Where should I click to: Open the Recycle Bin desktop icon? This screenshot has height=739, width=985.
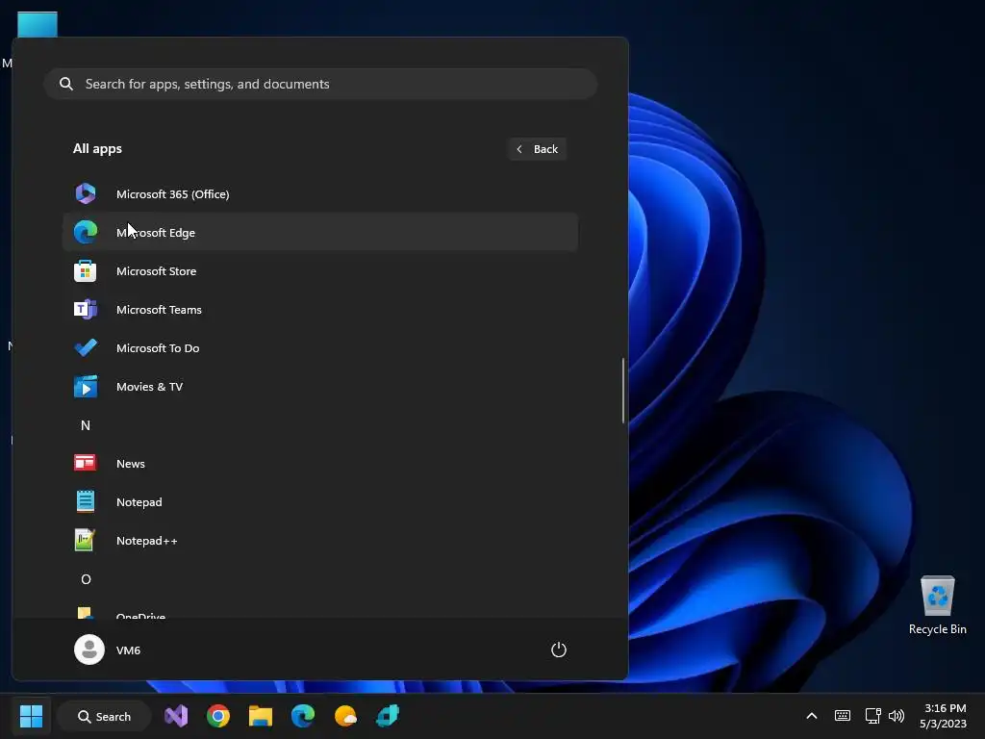click(x=937, y=604)
